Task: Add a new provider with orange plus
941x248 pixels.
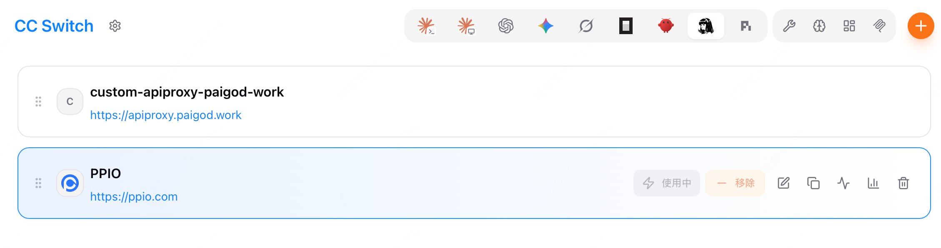Action: point(921,26)
